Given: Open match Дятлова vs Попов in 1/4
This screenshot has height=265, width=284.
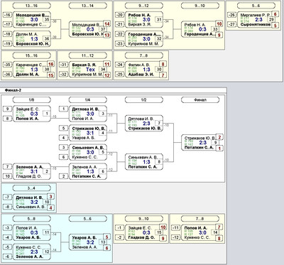Looking at the screenshot, I should click(x=88, y=114).
